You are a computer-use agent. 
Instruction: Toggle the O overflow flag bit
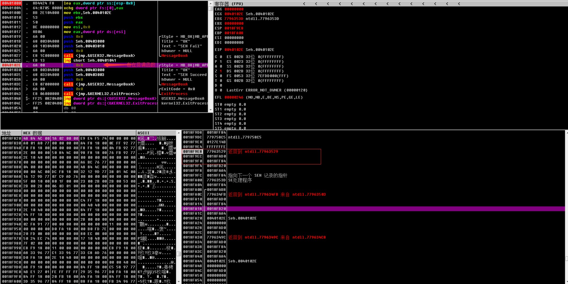221,90
